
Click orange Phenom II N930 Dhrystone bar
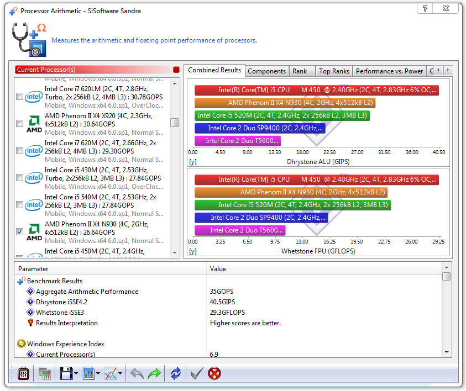(x=285, y=103)
